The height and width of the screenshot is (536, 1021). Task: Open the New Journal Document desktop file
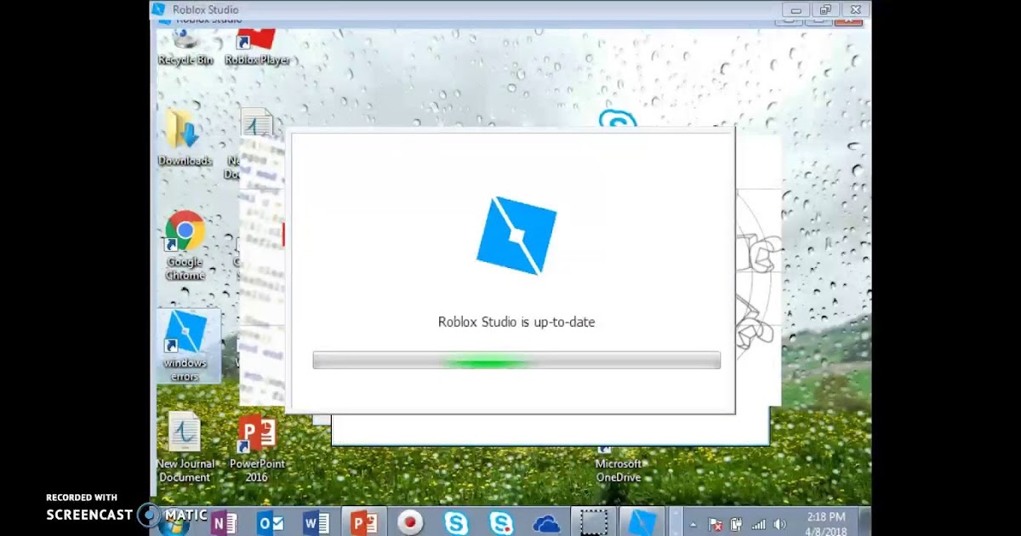pyautogui.click(x=185, y=448)
